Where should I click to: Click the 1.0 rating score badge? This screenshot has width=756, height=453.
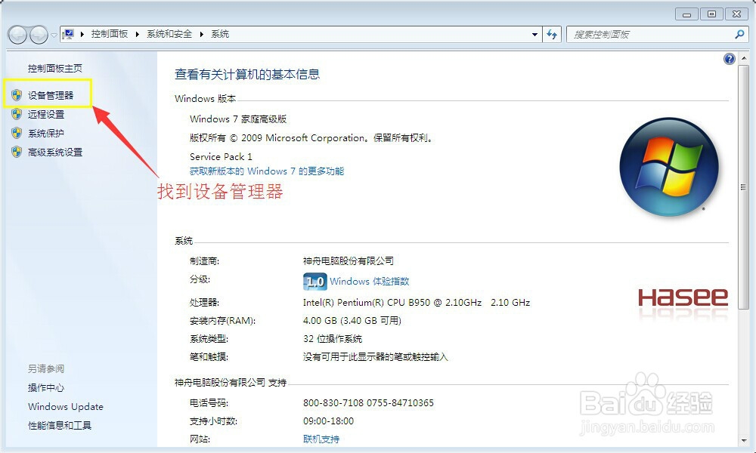pyautogui.click(x=314, y=282)
